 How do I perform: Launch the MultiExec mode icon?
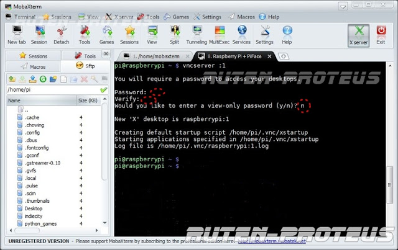coord(220,35)
